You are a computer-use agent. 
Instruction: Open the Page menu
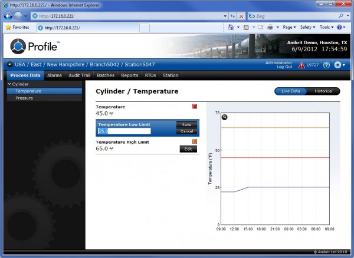tap(289, 27)
